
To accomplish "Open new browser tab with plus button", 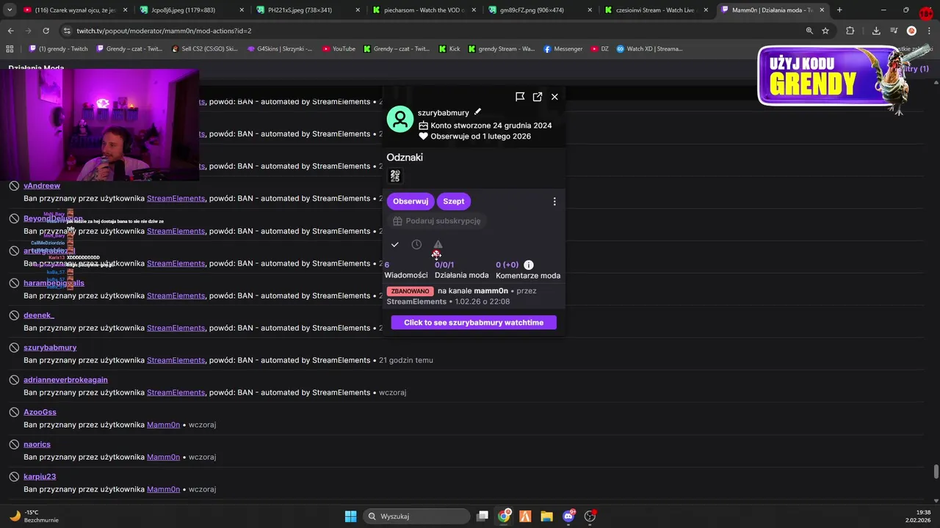I will 839,10.
